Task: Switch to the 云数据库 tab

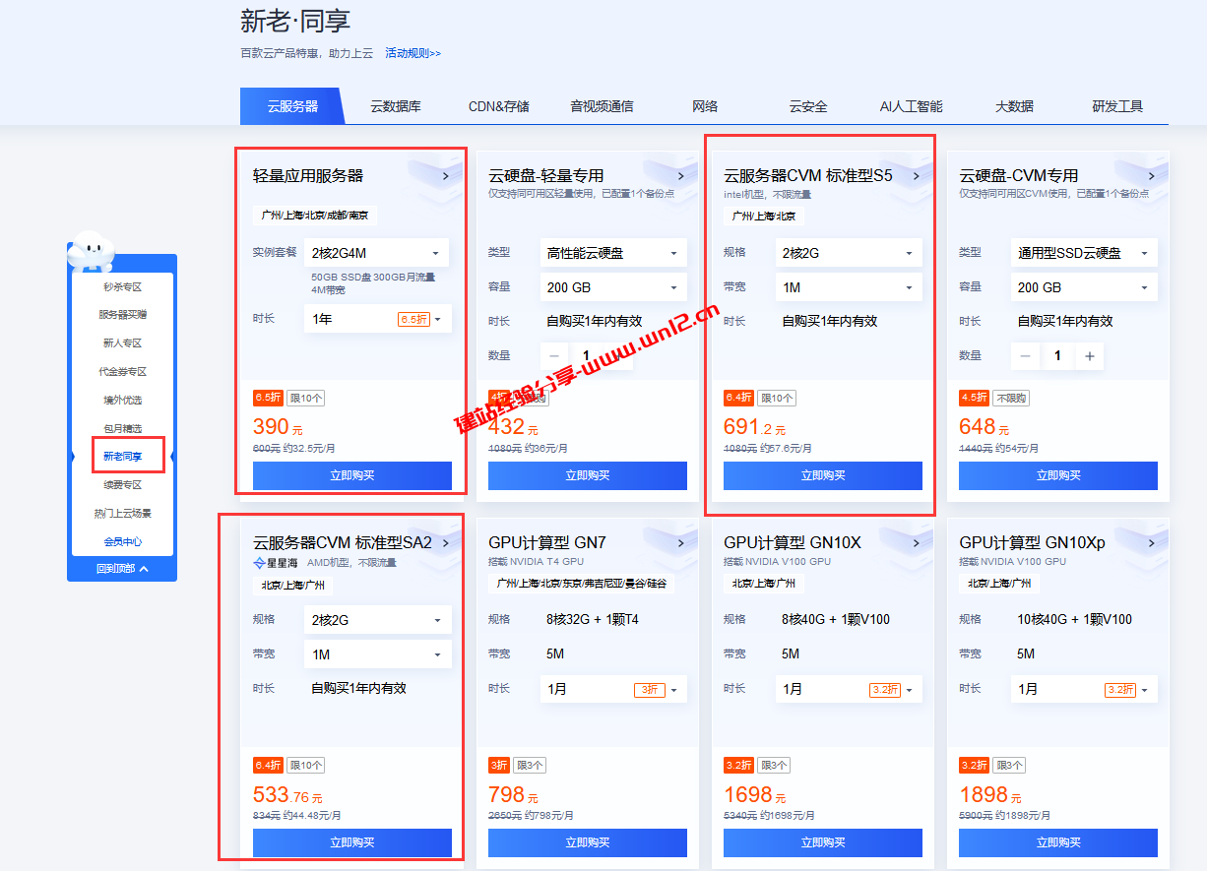Action: click(395, 107)
